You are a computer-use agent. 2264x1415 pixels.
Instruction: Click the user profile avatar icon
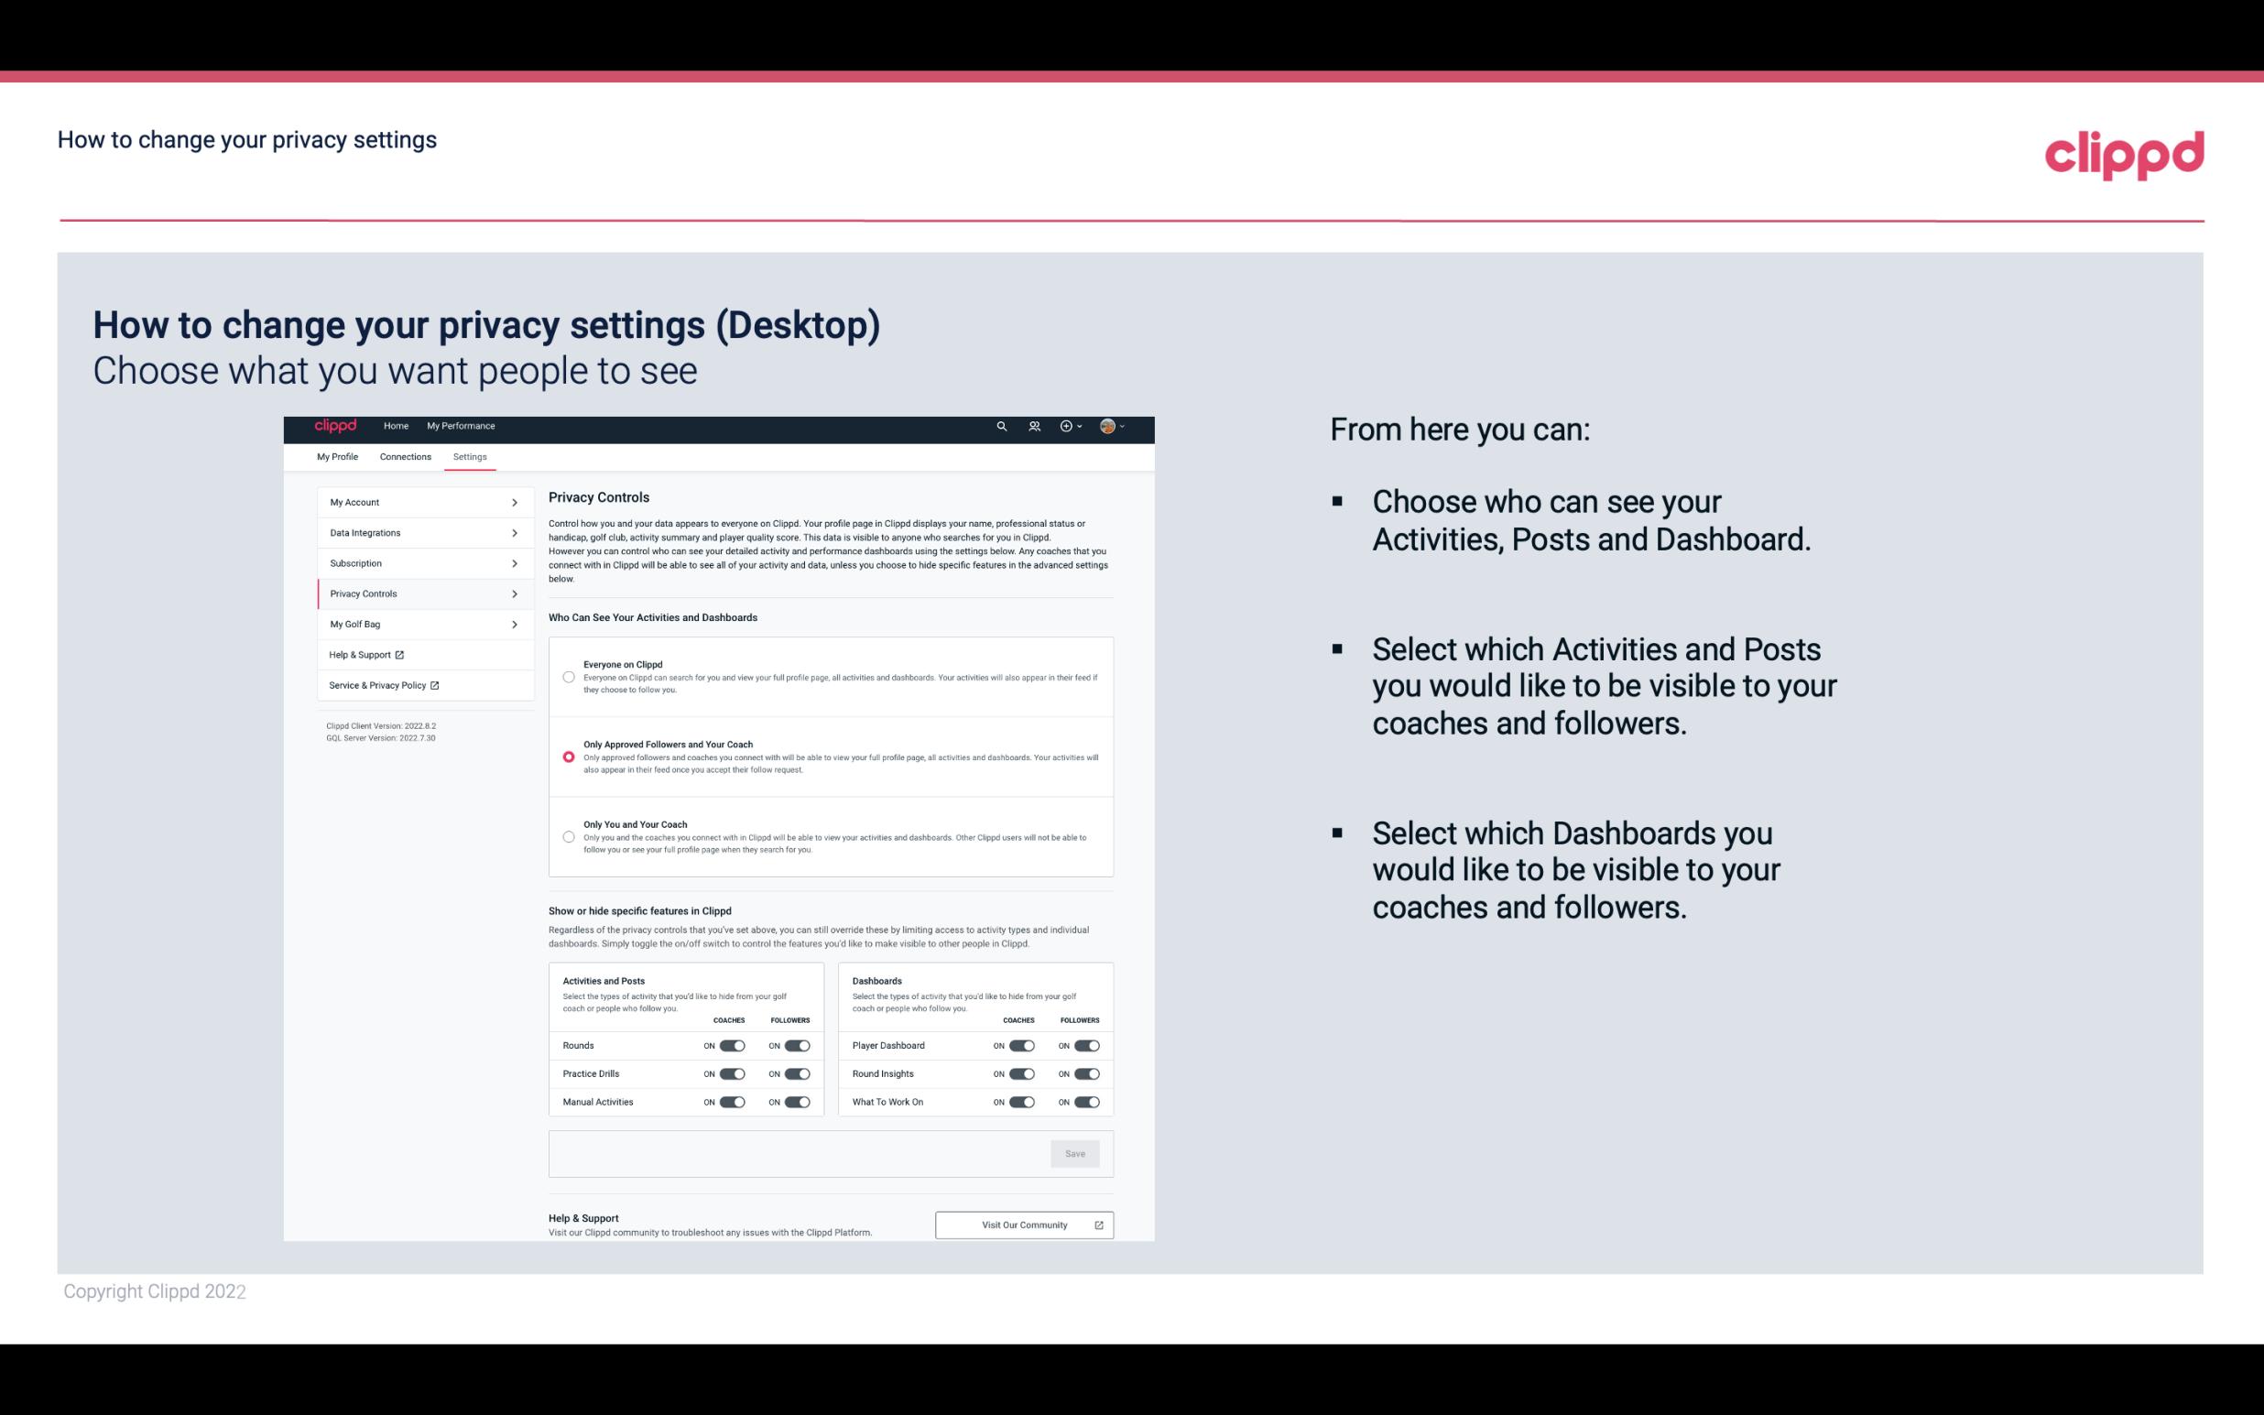pyautogui.click(x=1108, y=426)
